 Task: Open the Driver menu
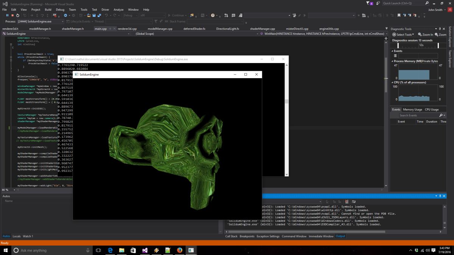click(x=106, y=9)
